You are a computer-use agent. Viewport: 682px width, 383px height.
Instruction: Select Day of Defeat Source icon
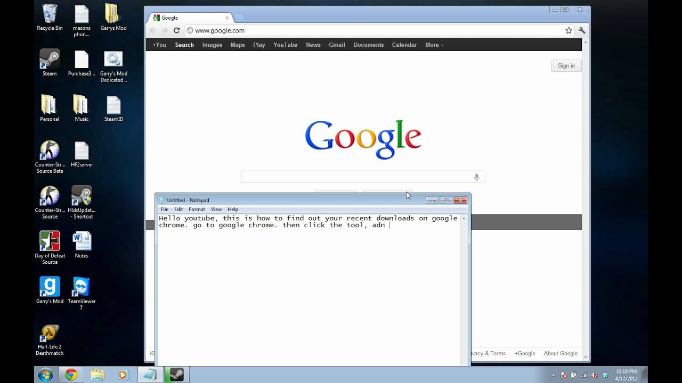coord(50,248)
